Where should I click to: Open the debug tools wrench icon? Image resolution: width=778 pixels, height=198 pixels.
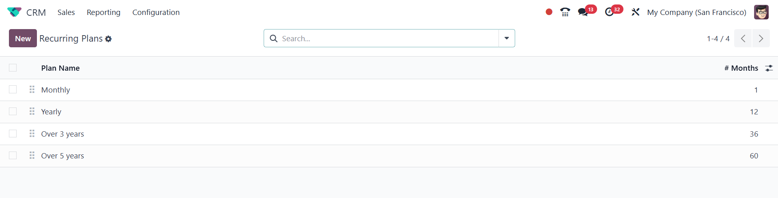point(635,12)
